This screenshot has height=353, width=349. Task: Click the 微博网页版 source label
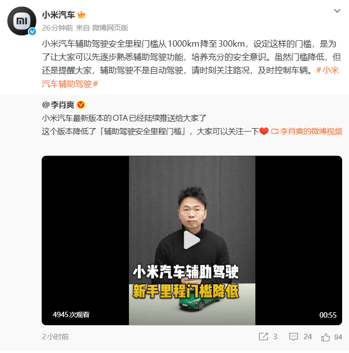point(110,28)
